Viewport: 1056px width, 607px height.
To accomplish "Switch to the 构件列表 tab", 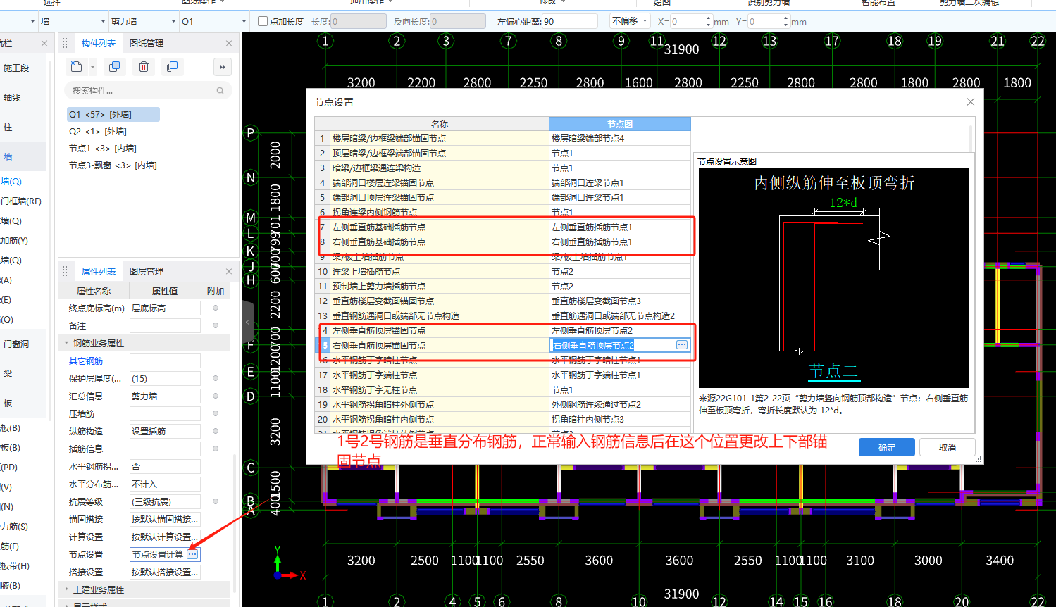I will (99, 44).
